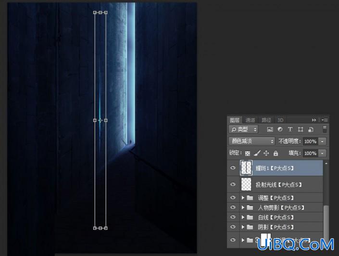Viewport: 339px width, 256px height.
Task: Click the bottom-center transform handle
Action: click(x=100, y=228)
